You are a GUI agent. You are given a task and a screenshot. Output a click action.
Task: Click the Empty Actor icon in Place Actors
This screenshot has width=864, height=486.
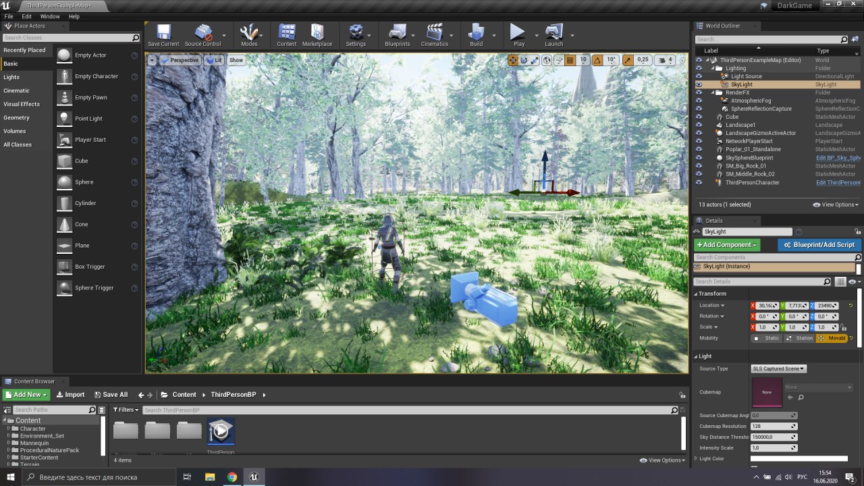click(64, 55)
